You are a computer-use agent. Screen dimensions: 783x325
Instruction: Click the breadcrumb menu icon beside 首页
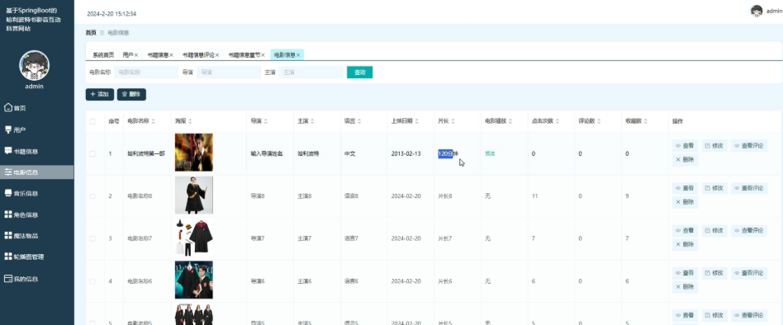tap(102, 33)
